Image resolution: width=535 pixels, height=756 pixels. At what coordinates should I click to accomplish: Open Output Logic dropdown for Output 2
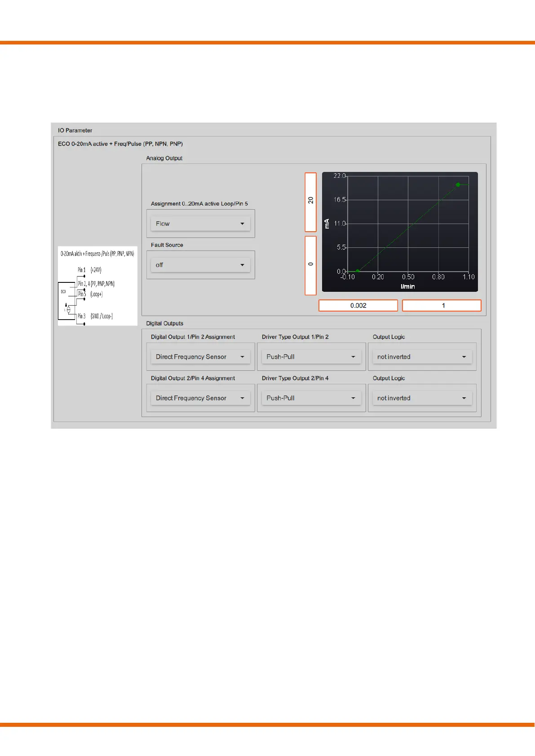pos(422,398)
